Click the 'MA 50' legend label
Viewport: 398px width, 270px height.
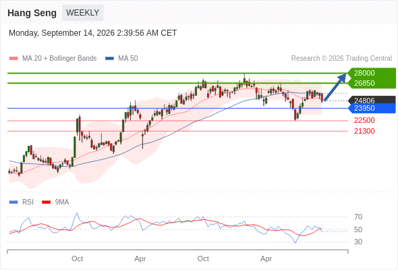coord(128,59)
